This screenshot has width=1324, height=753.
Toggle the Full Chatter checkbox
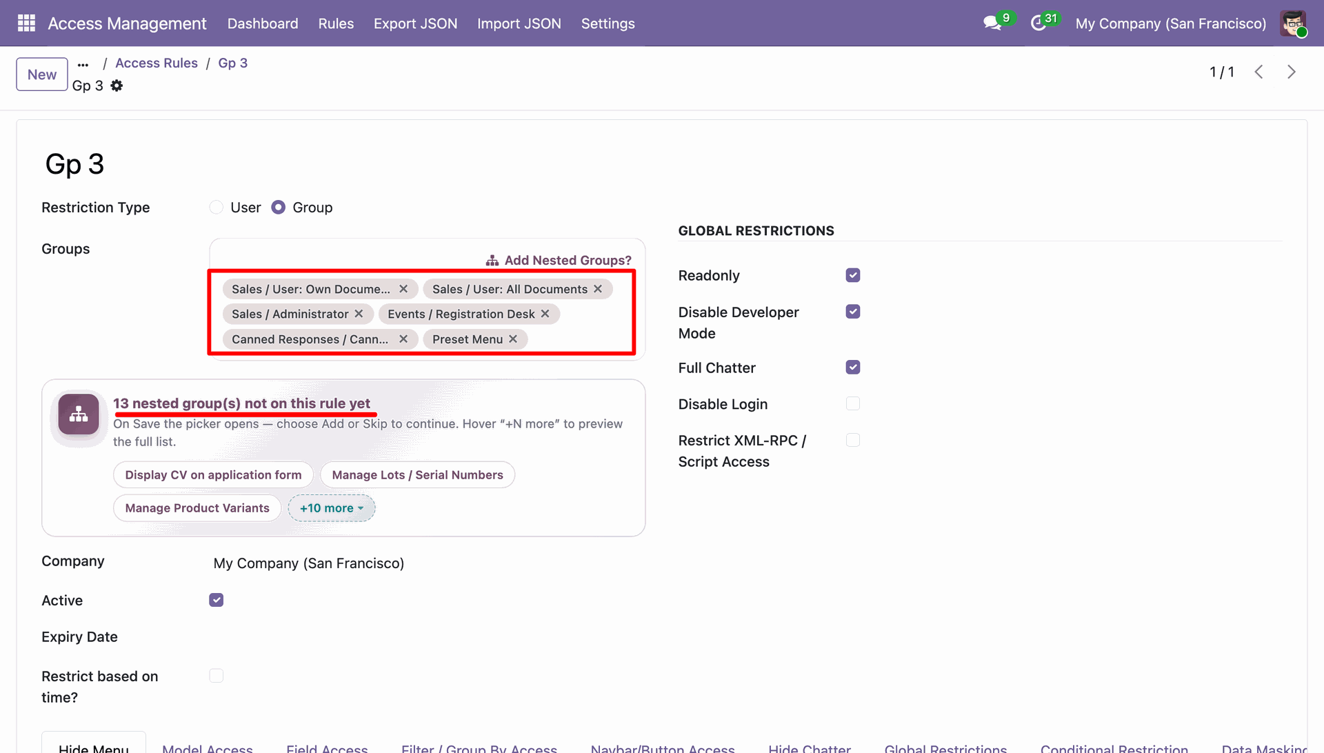(x=853, y=368)
